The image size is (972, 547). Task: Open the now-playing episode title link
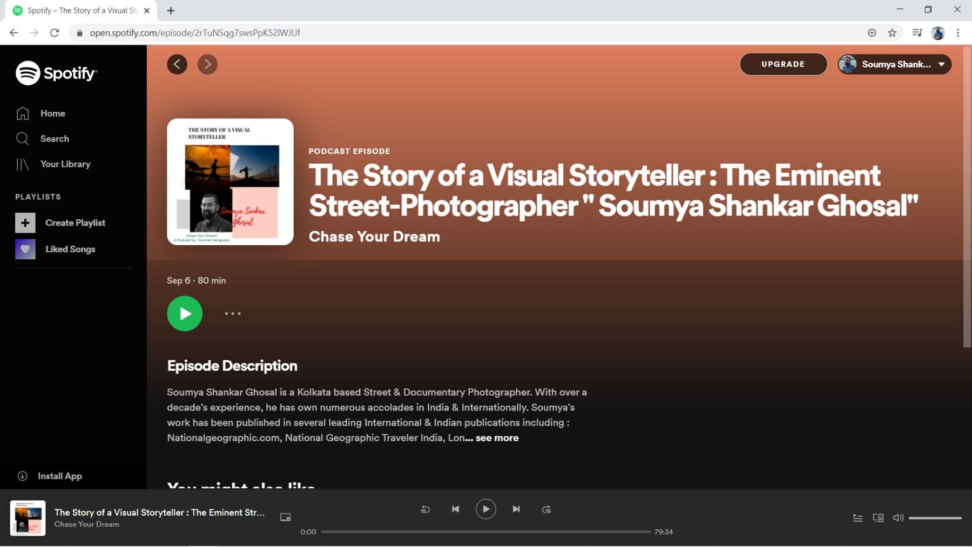click(159, 512)
